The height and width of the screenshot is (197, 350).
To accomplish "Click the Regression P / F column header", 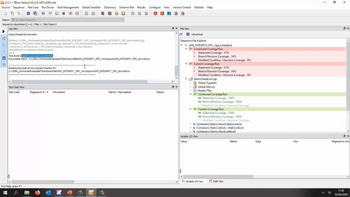I will coord(39,92).
